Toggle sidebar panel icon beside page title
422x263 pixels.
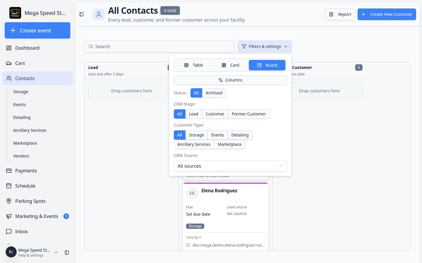click(x=81, y=14)
